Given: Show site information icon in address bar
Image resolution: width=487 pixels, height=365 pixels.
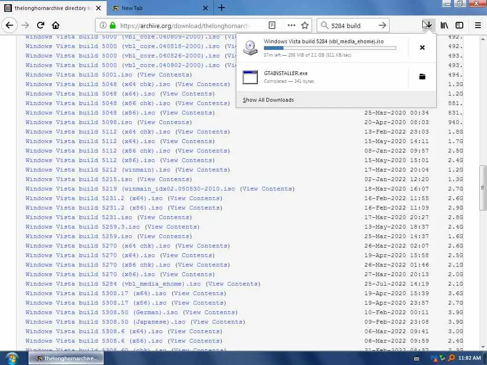Looking at the screenshot, I should [x=103, y=26].
